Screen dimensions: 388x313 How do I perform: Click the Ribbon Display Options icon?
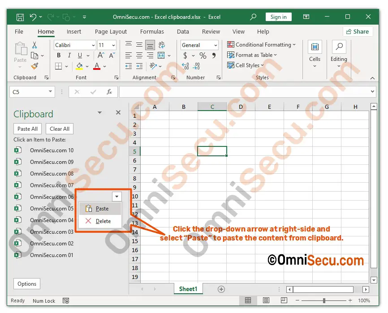306,17
